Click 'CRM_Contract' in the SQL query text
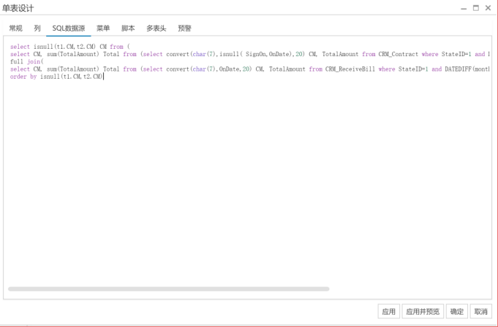The width and height of the screenshot is (498, 327). pyautogui.click(x=399, y=54)
